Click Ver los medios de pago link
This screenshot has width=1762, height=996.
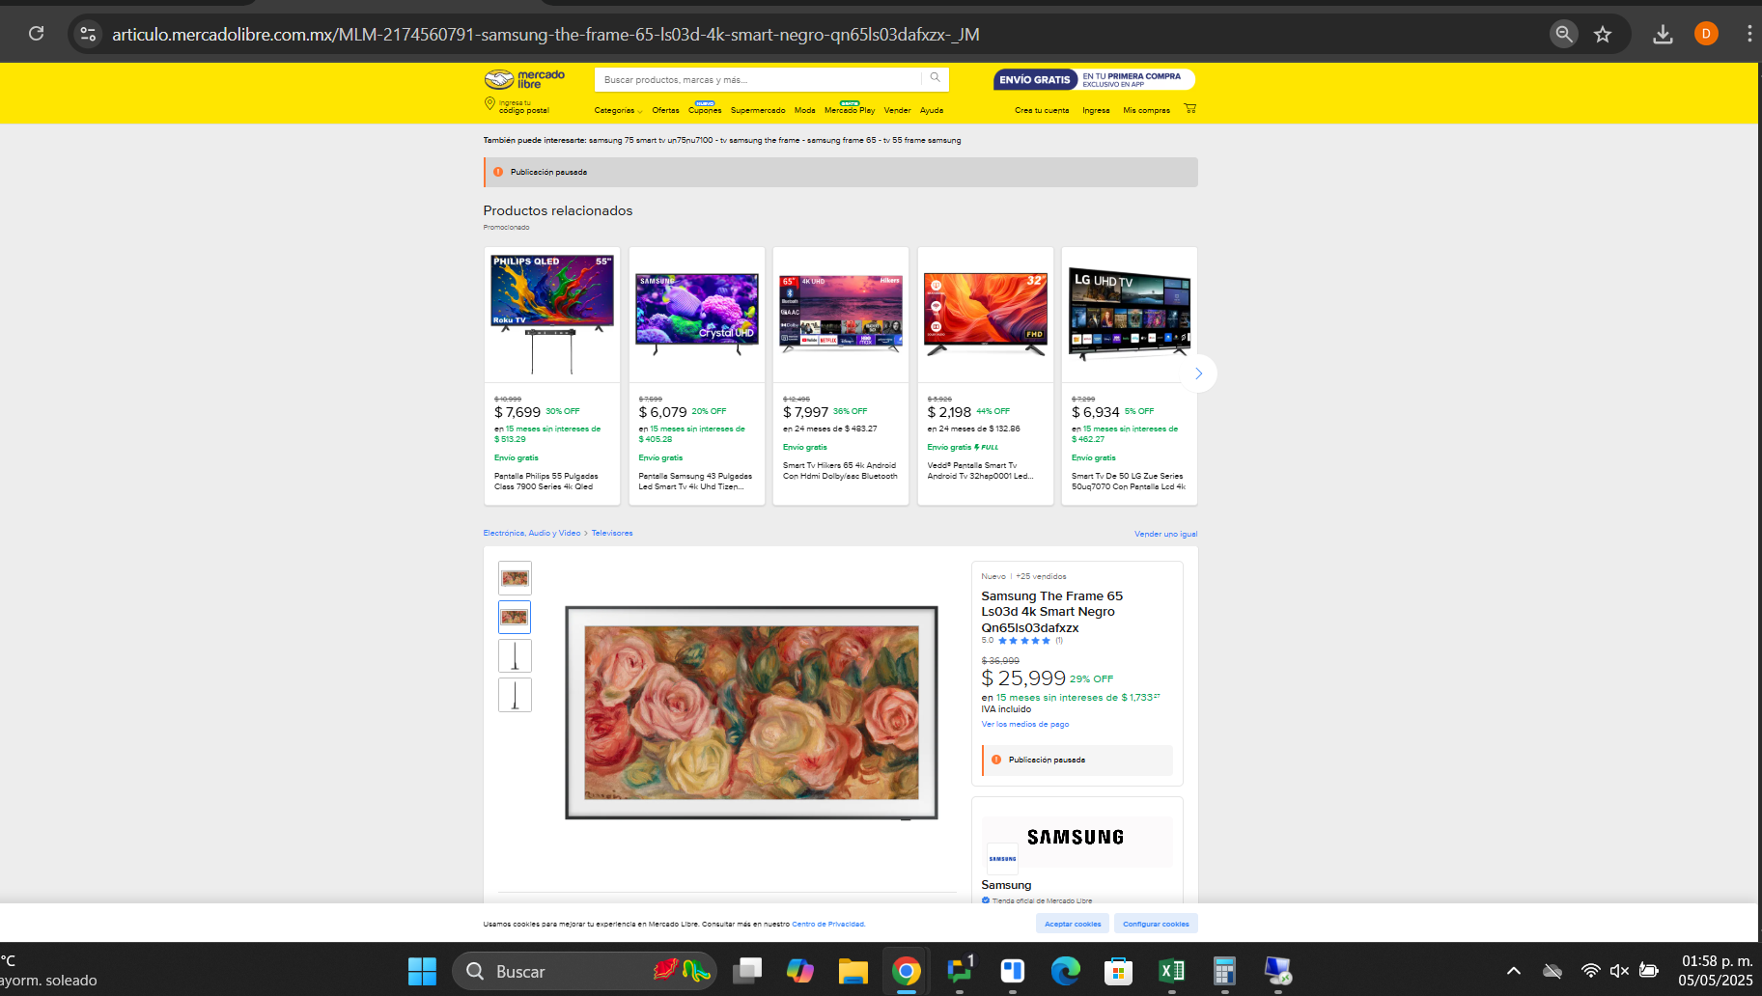(x=1025, y=724)
